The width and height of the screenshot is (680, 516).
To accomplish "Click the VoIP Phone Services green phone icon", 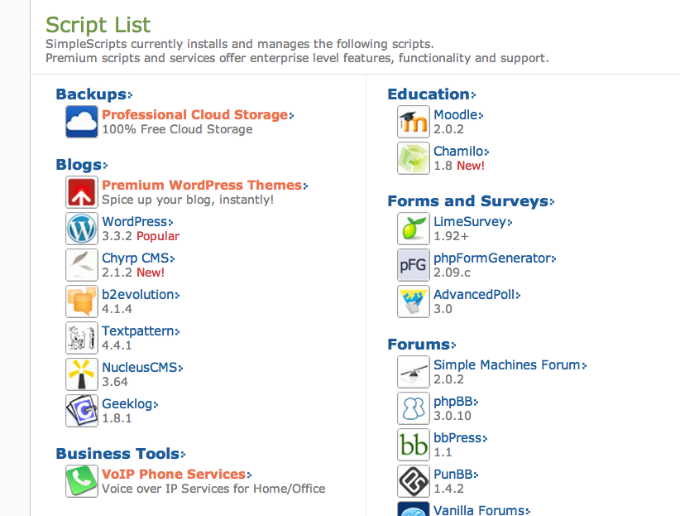I will click(82, 481).
